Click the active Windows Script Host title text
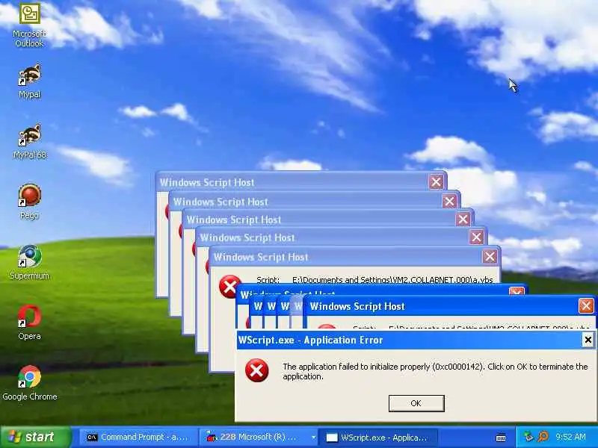The image size is (598, 448). (x=357, y=306)
